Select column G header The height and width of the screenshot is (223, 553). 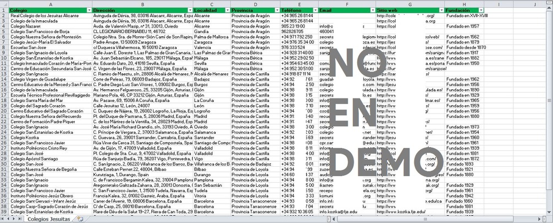pos(410,4)
